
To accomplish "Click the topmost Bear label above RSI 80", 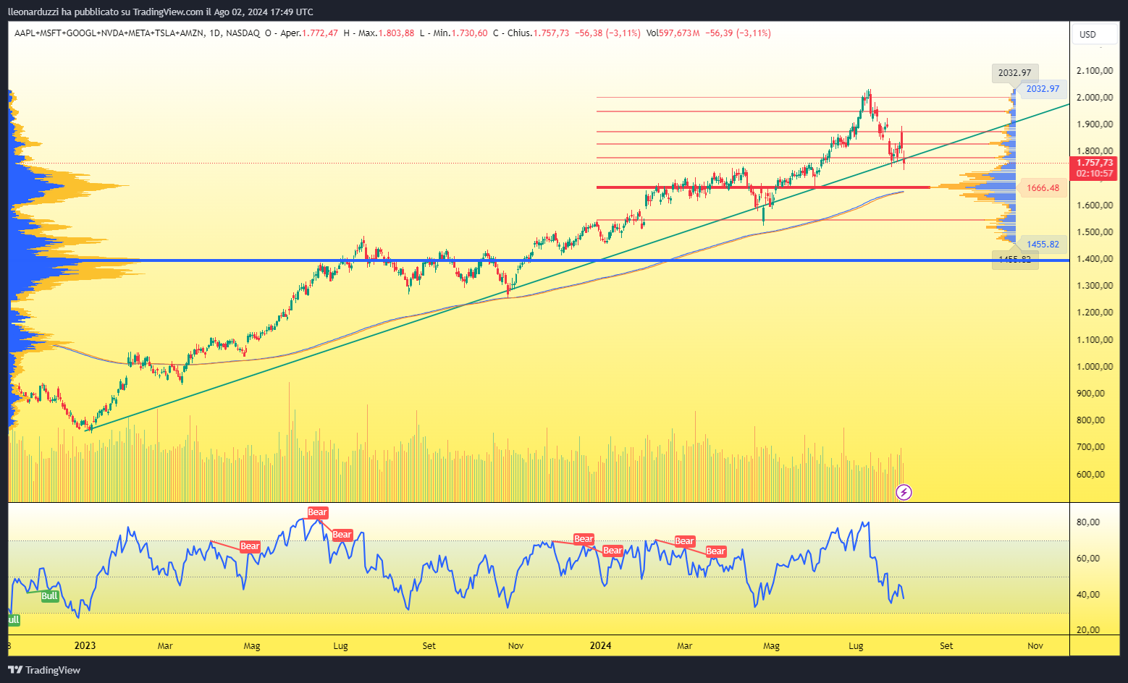I will [318, 512].
